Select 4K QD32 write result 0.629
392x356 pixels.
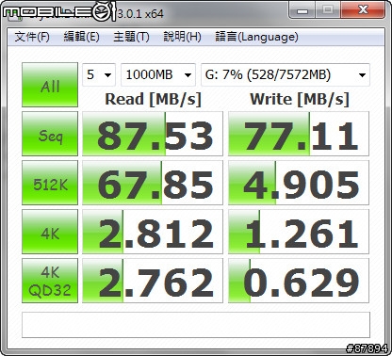299,281
